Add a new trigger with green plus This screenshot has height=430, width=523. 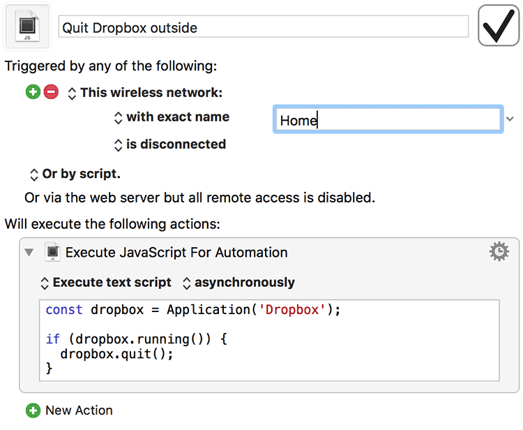(33, 92)
